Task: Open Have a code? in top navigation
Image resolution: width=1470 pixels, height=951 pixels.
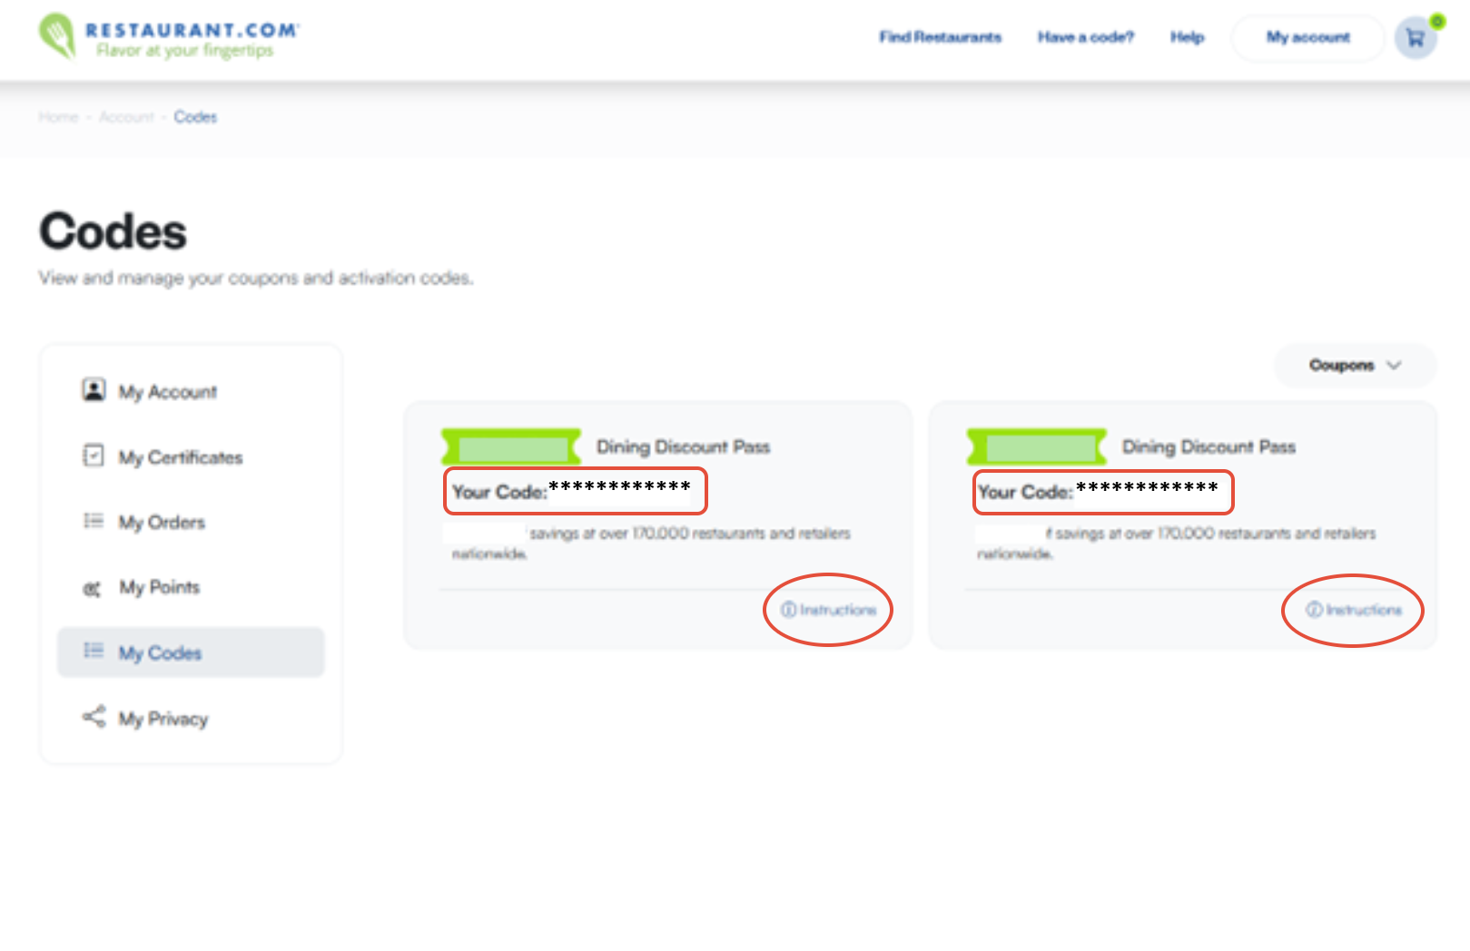Action: pyautogui.click(x=1086, y=37)
